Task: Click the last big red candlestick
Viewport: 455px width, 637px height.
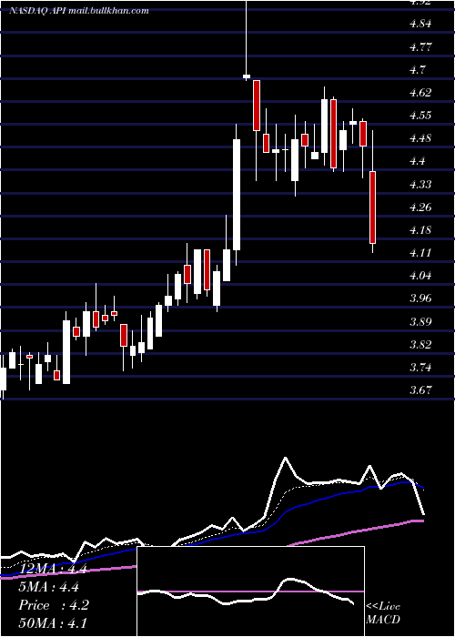Action: coord(372,207)
